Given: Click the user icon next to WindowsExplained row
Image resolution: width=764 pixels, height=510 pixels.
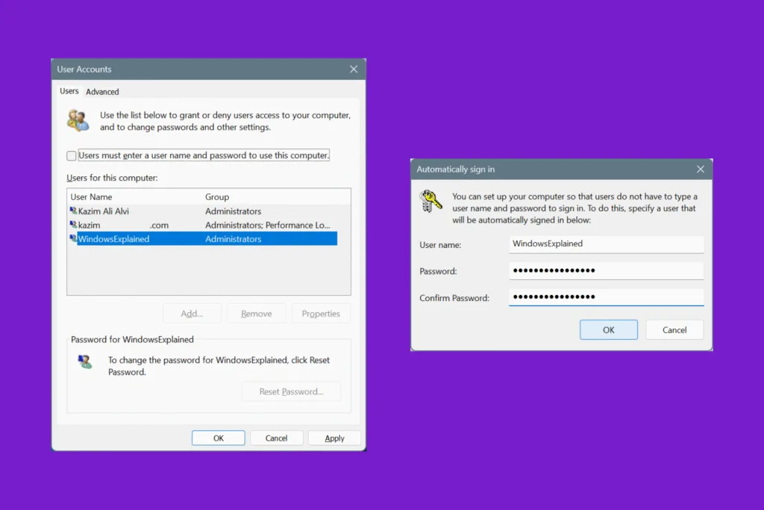Looking at the screenshot, I should (x=73, y=238).
